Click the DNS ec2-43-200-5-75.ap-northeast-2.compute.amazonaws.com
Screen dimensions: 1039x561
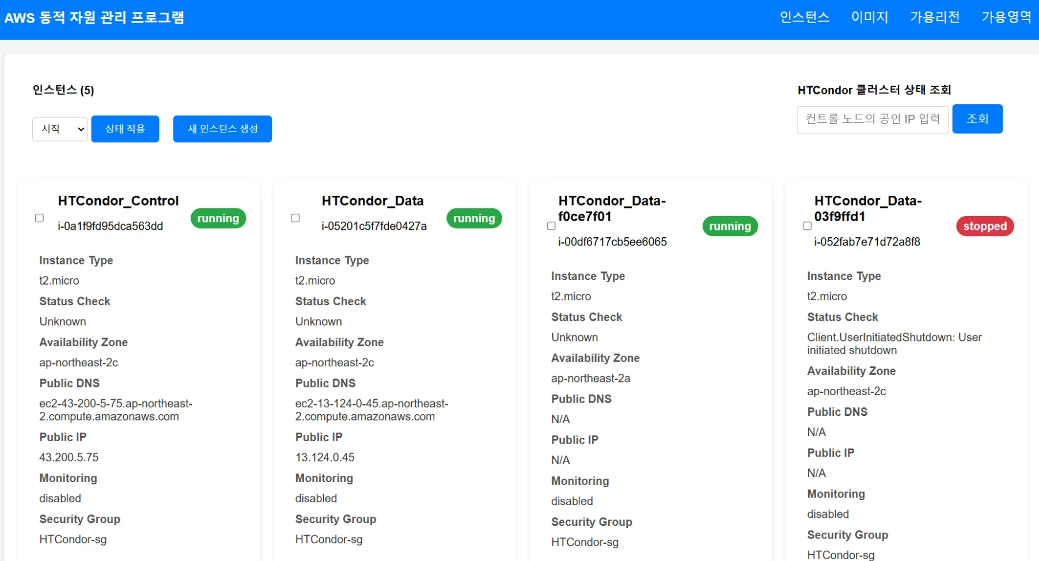pyautogui.click(x=116, y=410)
